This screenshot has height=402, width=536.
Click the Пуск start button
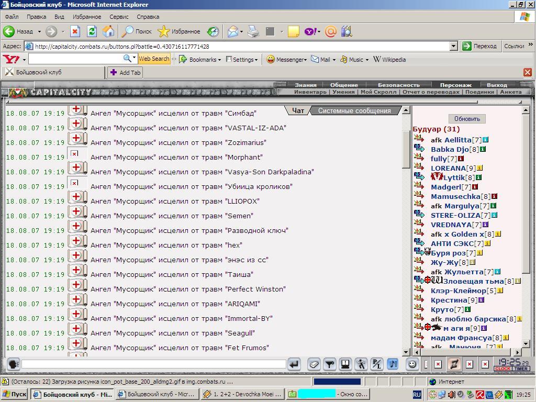[14, 395]
